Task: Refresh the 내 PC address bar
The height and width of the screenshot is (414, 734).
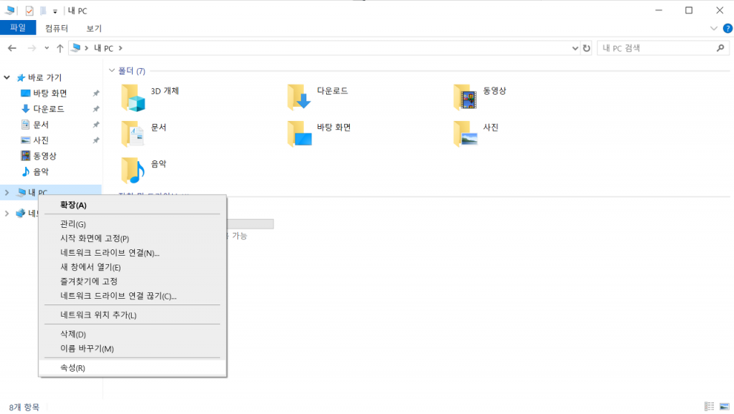Action: [586, 48]
